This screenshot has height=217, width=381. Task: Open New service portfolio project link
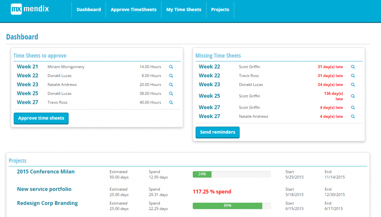click(44, 189)
